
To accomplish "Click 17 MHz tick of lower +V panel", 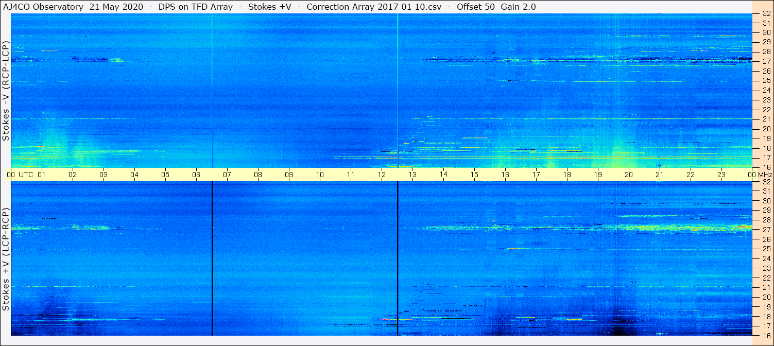I will [x=766, y=326].
